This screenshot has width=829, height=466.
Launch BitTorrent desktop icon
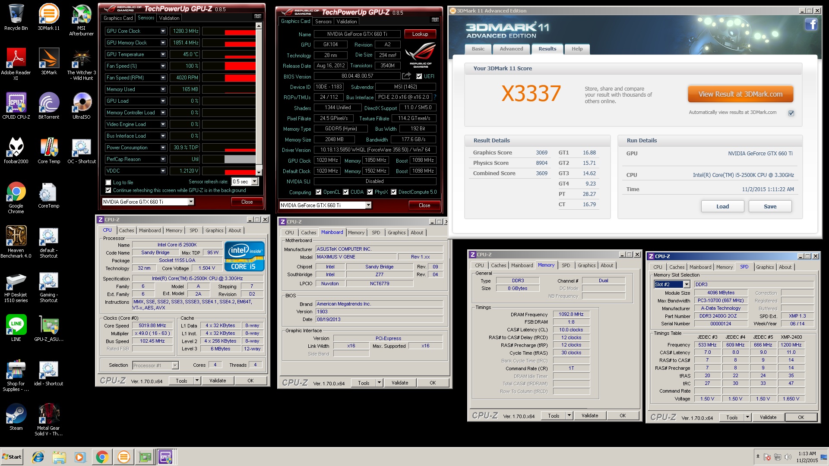(x=49, y=106)
